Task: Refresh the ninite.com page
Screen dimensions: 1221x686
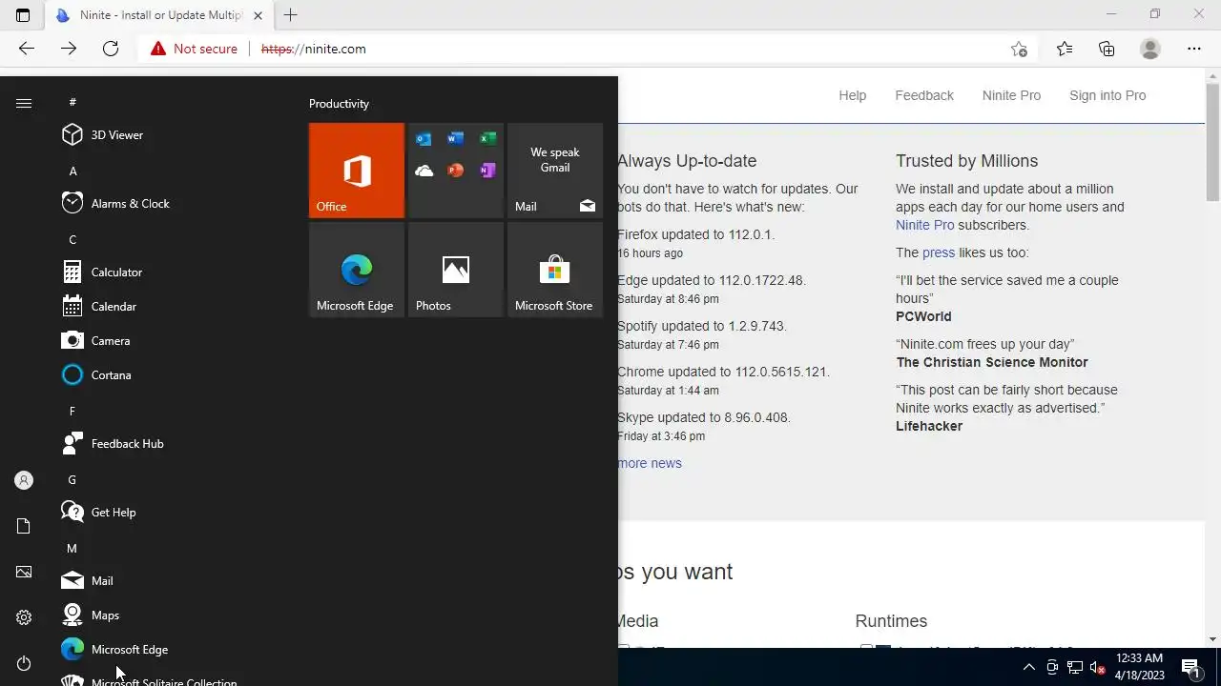Action: 111,49
